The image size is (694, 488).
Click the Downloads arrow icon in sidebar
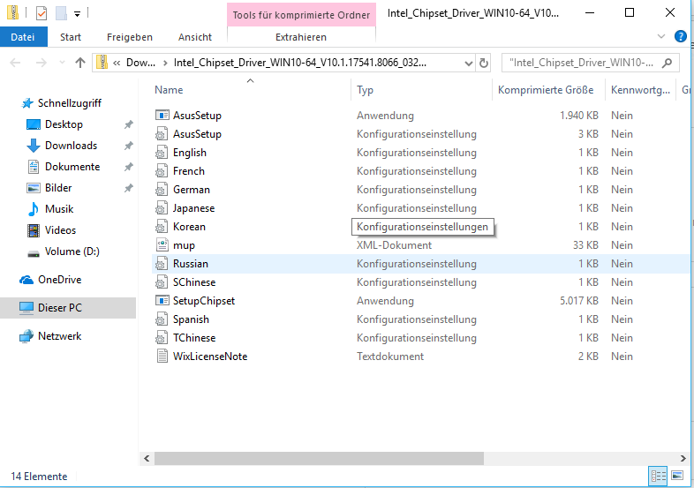tap(34, 146)
